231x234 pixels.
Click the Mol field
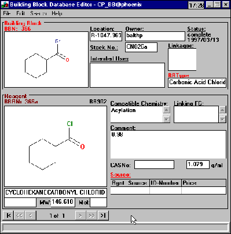tap(98, 203)
